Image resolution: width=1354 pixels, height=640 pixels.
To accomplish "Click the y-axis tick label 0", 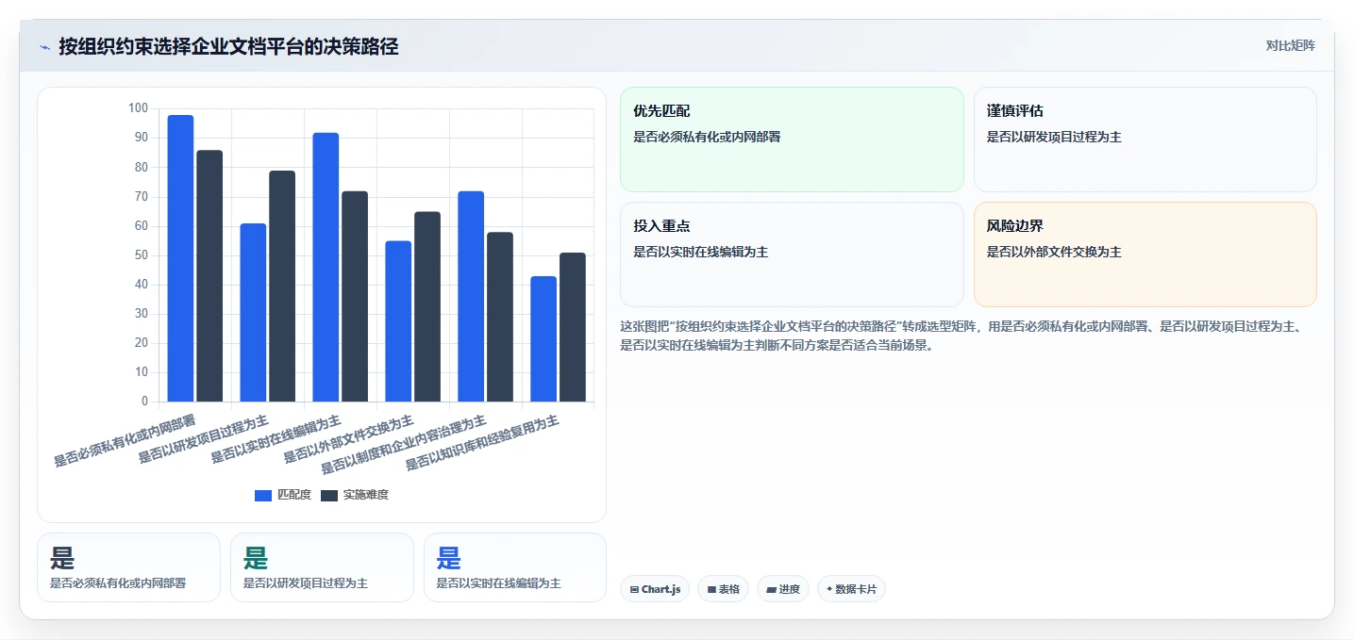I will coord(145,402).
